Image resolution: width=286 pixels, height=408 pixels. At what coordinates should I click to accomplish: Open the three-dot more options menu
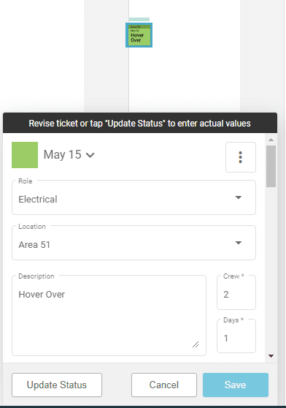(x=241, y=157)
